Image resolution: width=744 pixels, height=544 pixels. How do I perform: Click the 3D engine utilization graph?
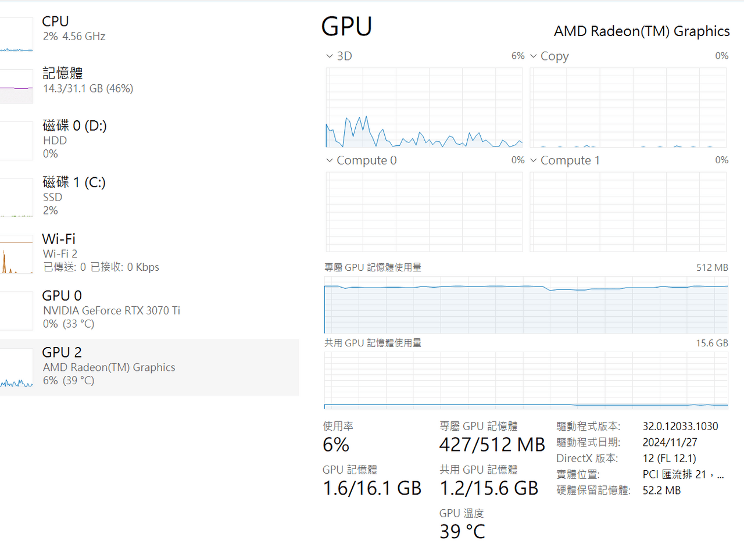click(x=424, y=108)
